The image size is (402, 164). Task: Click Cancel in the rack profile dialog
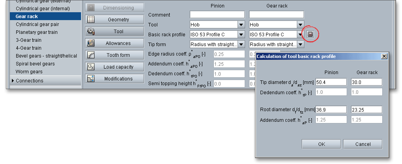click(362, 144)
